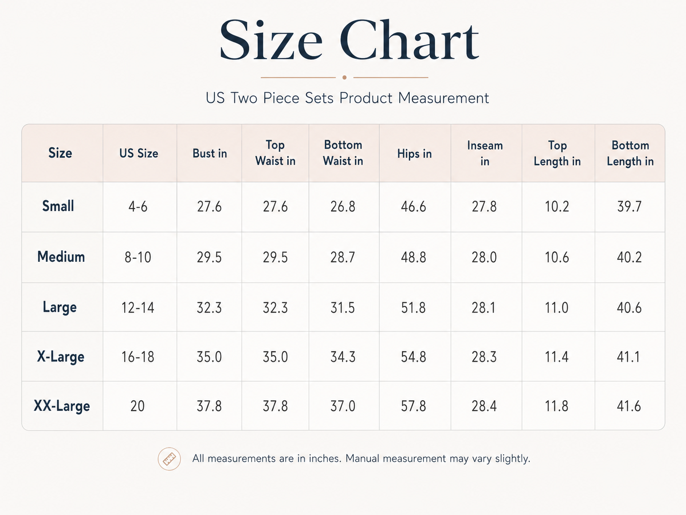Click the Bottom Waist in header
This screenshot has height=515, width=686.
343,153
